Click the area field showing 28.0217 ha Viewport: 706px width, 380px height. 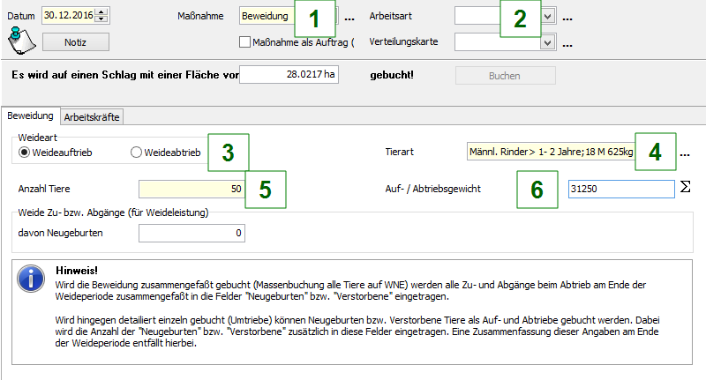(289, 75)
